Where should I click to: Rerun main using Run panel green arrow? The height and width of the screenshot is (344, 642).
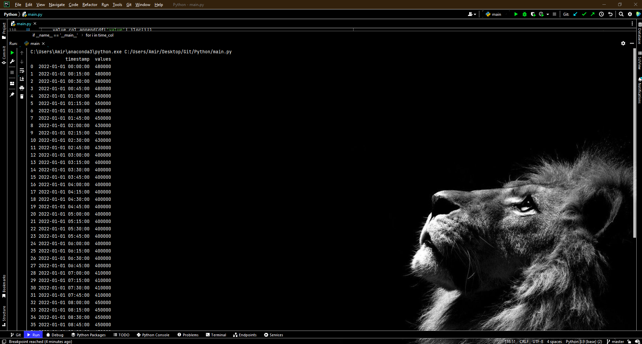click(12, 53)
